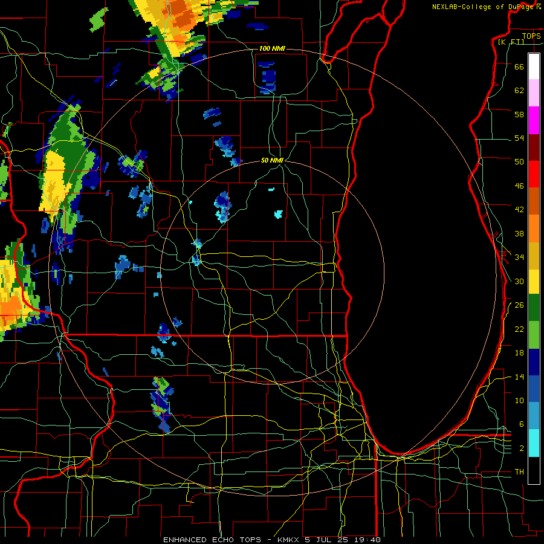Image resolution: width=544 pixels, height=544 pixels.
Task: Click the TOPS legend title
Action: tap(531, 36)
